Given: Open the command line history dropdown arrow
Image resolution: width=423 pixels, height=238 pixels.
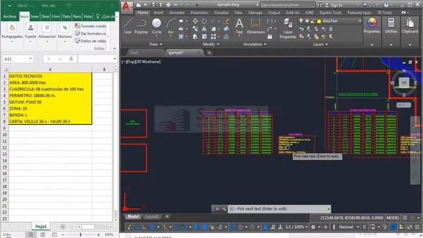Looking at the screenshot, I should coord(328,209).
